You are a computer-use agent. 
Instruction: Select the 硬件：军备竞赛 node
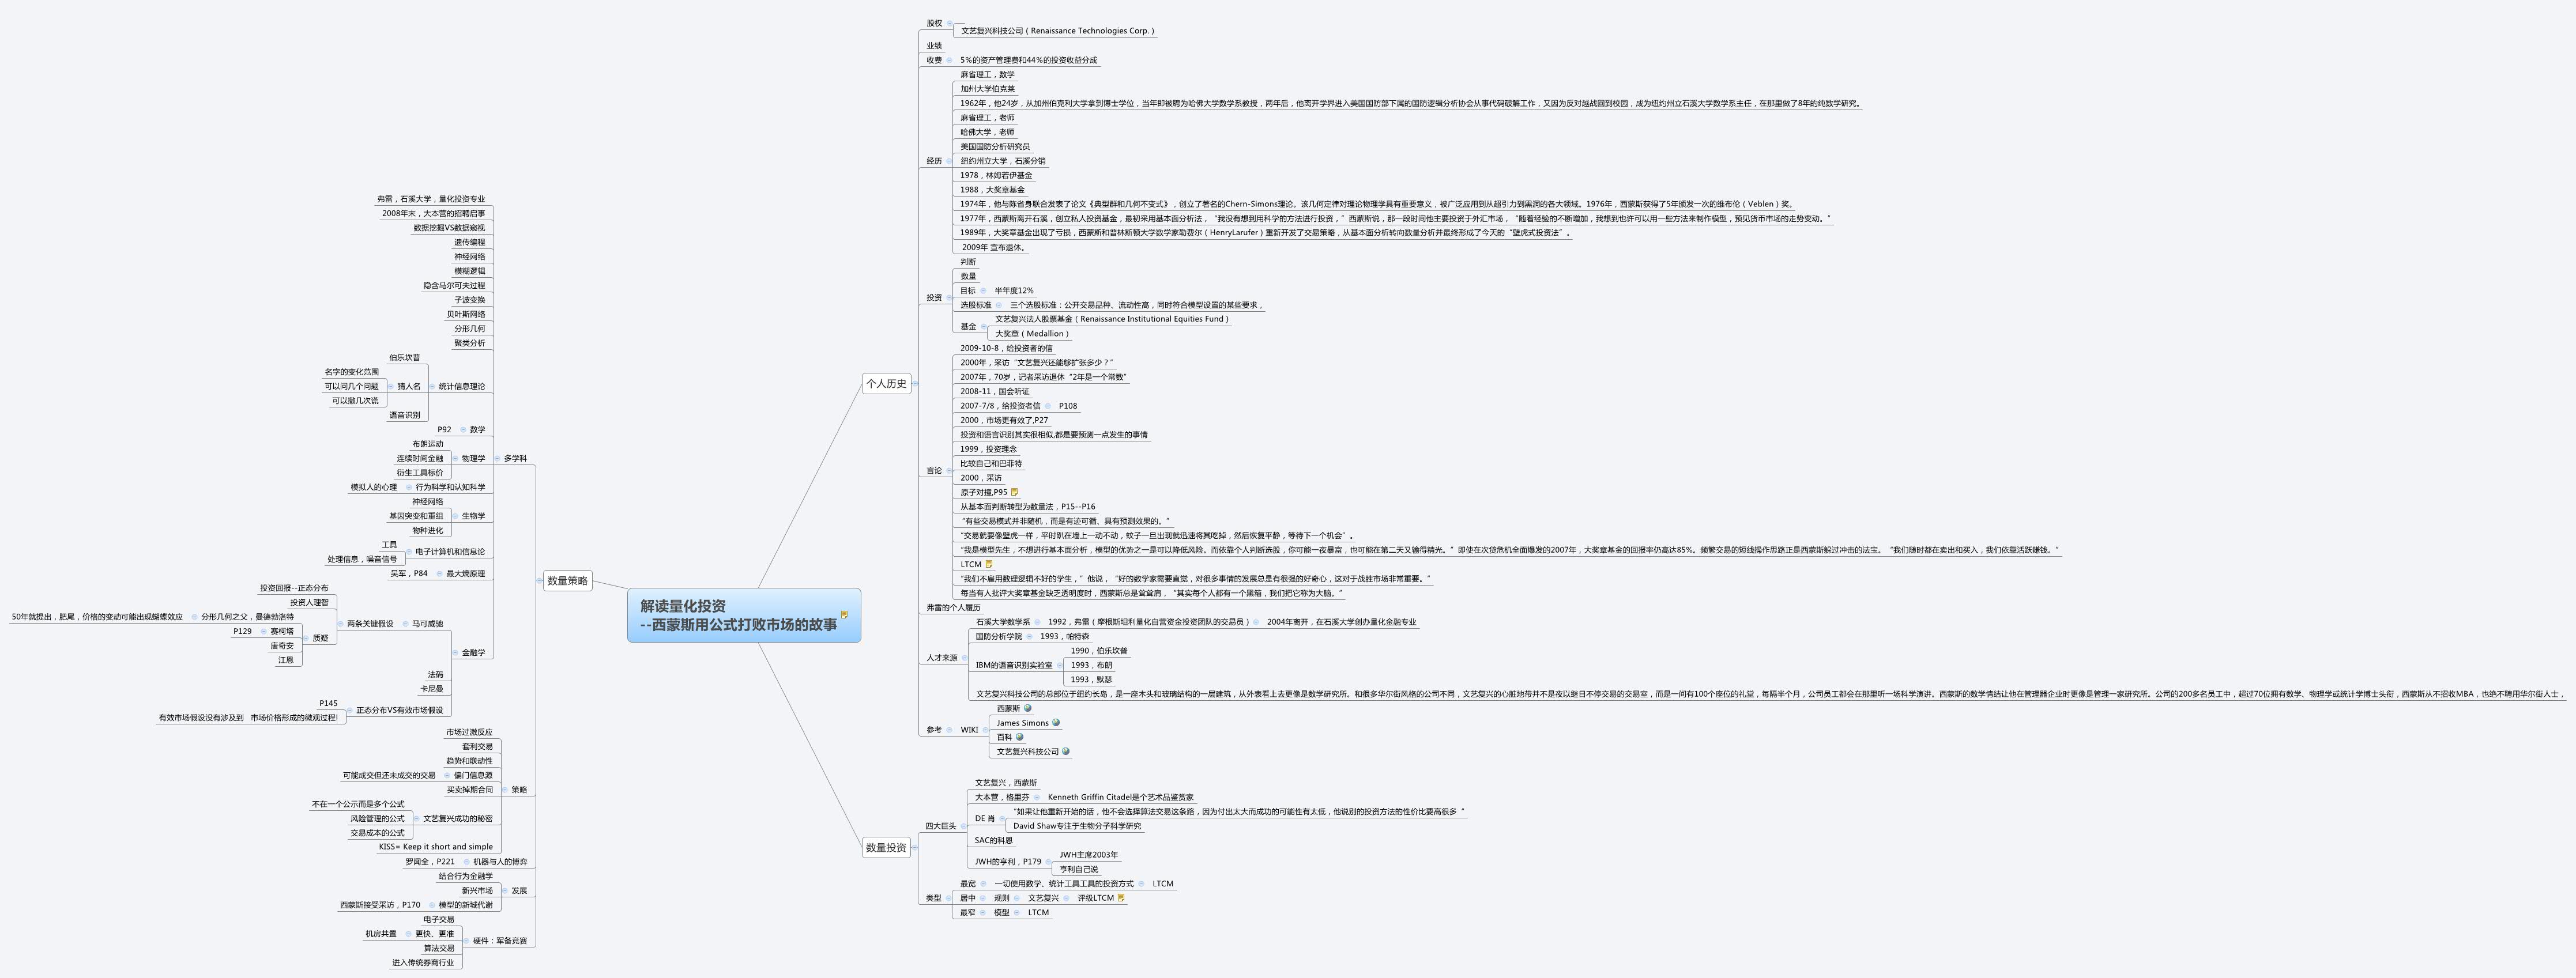click(x=499, y=941)
